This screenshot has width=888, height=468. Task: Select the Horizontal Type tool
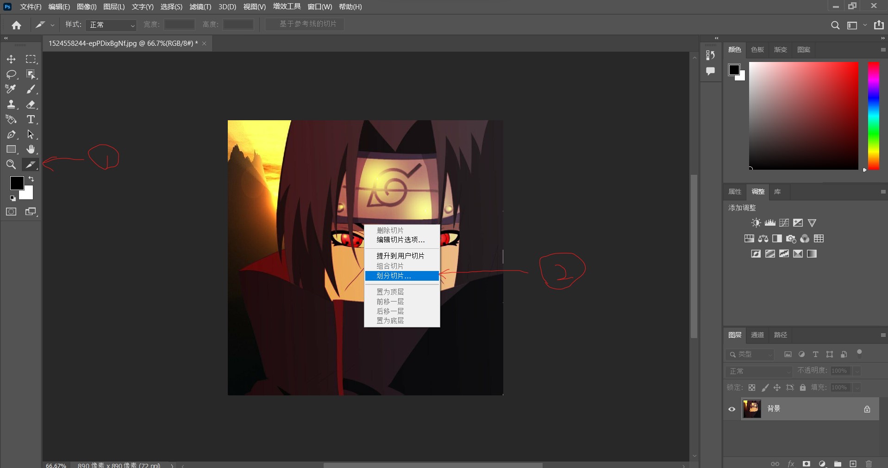pos(31,119)
